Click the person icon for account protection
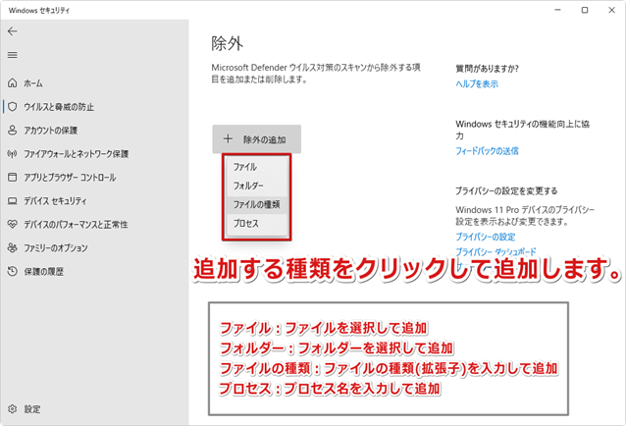 tap(13, 131)
